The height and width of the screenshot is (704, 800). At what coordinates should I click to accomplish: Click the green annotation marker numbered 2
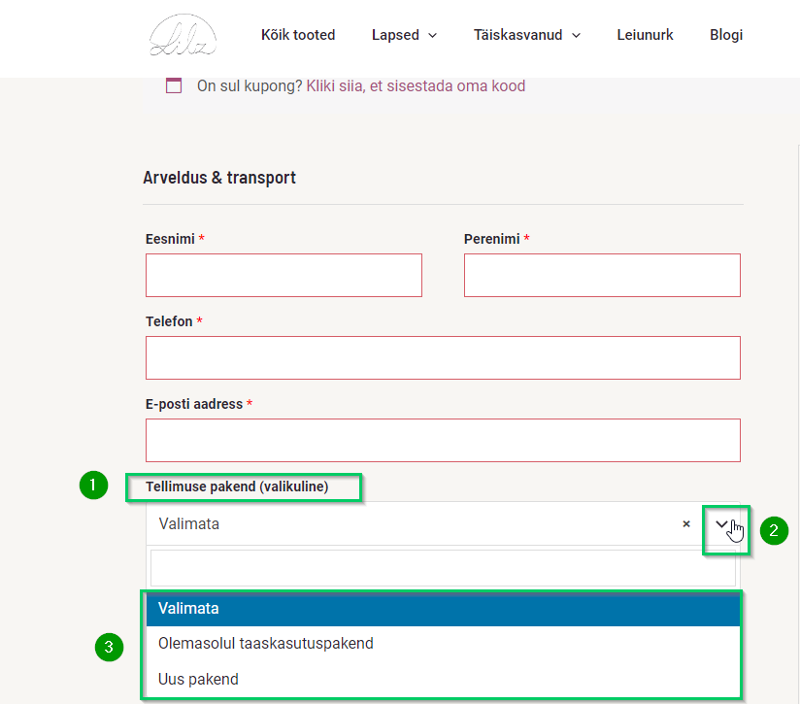(774, 530)
